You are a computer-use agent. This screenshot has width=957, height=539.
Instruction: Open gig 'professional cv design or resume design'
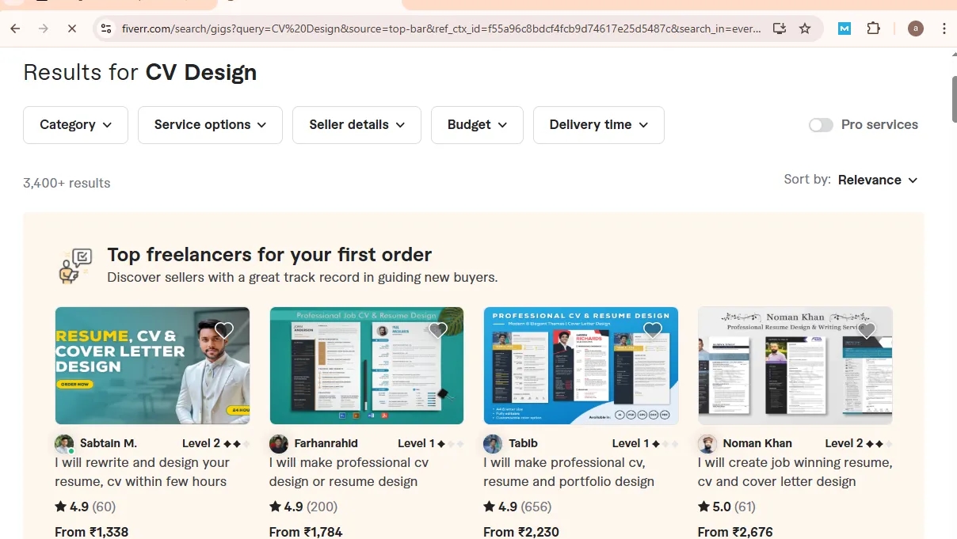click(x=349, y=472)
